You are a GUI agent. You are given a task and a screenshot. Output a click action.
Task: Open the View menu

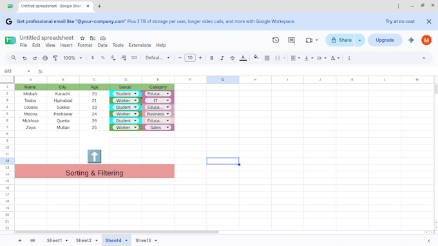pyautogui.click(x=50, y=45)
